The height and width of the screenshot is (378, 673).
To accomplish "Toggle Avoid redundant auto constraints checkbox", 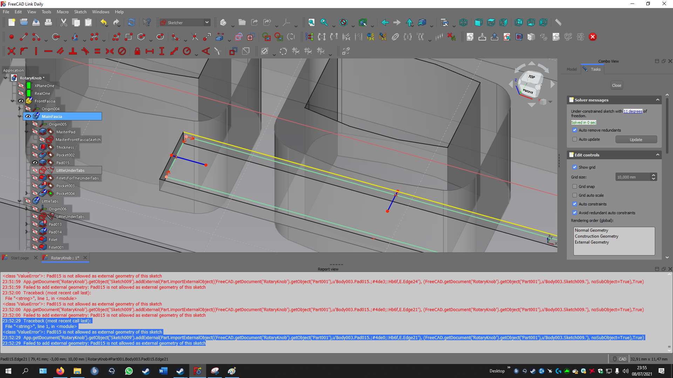I will [x=575, y=213].
